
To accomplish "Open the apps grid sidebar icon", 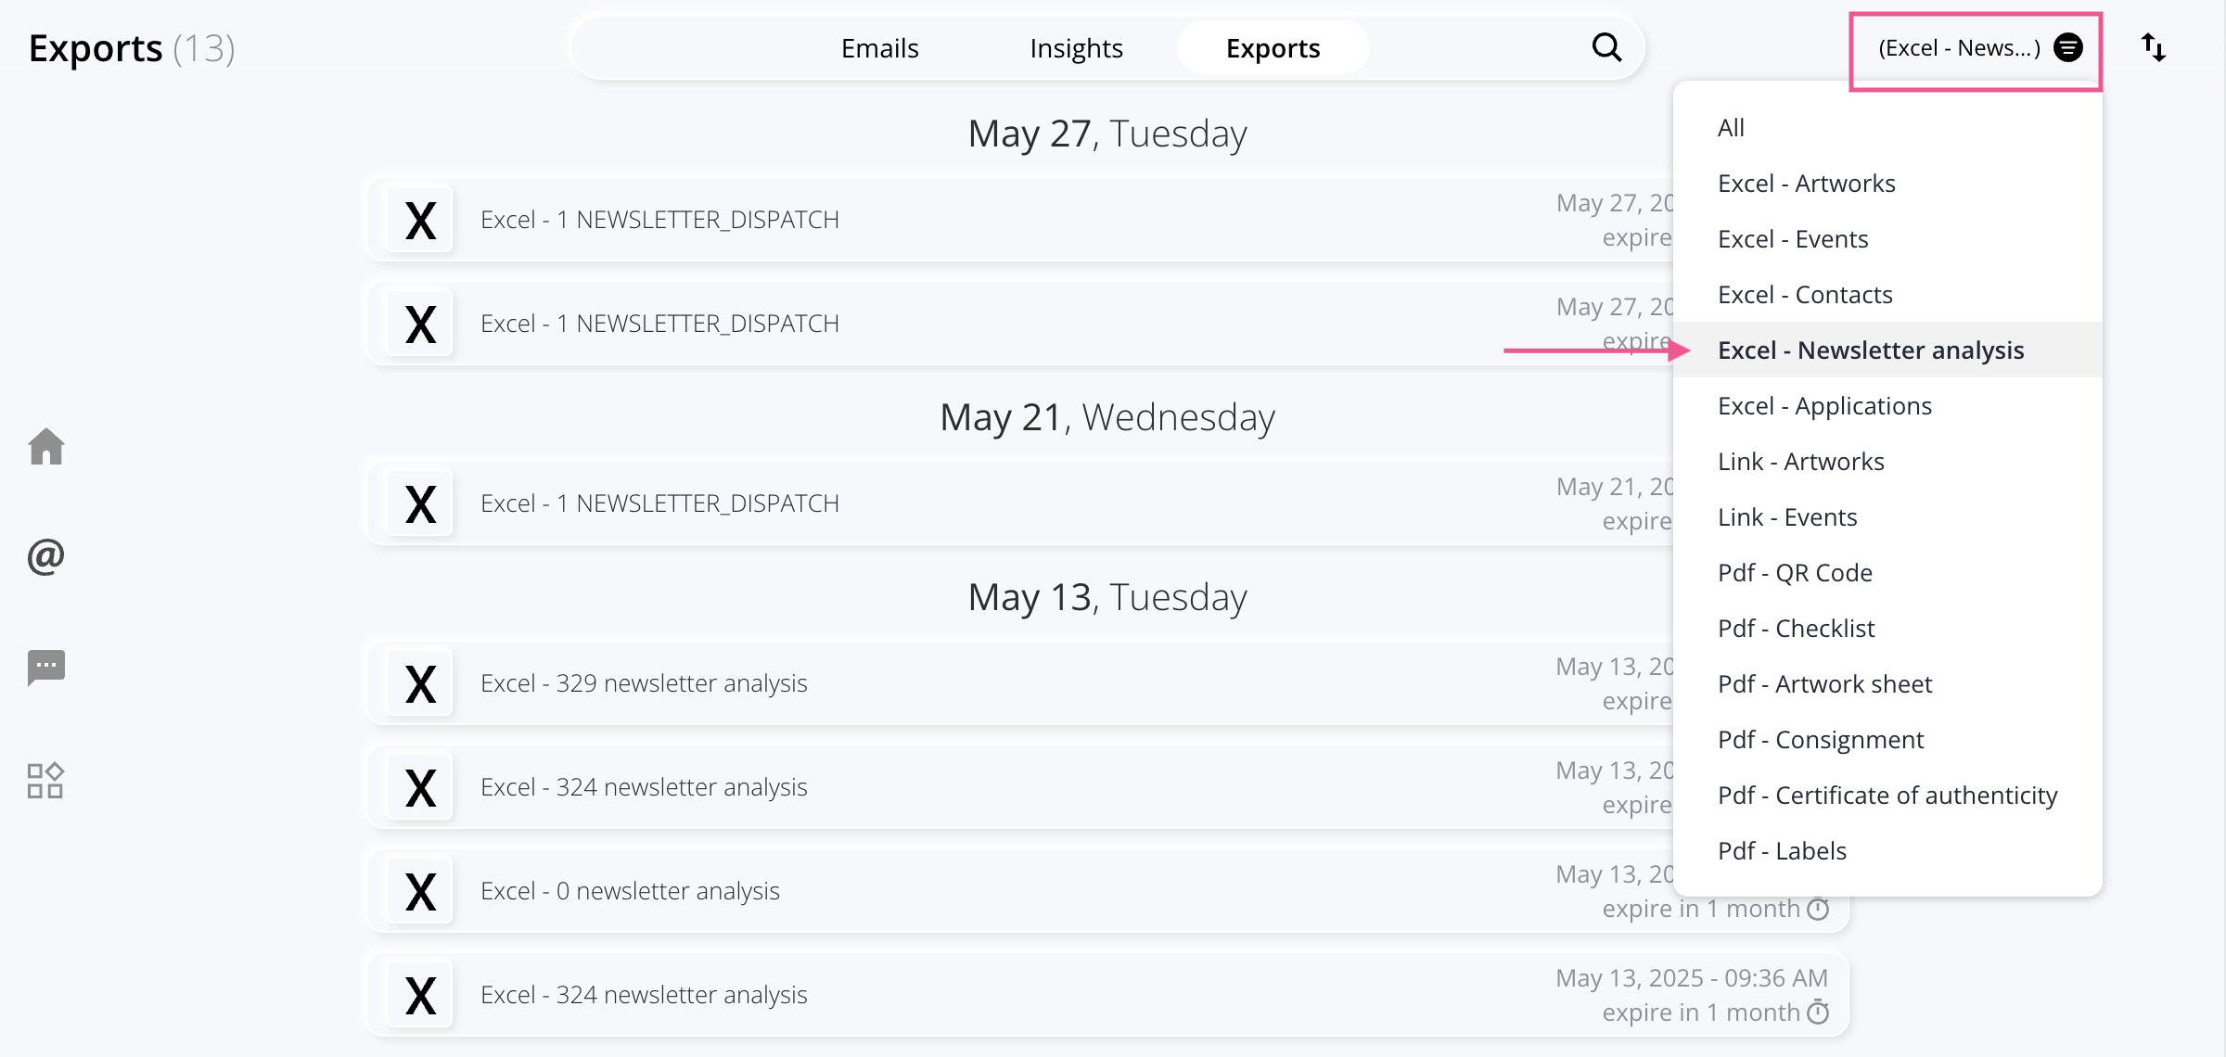I will (x=45, y=781).
